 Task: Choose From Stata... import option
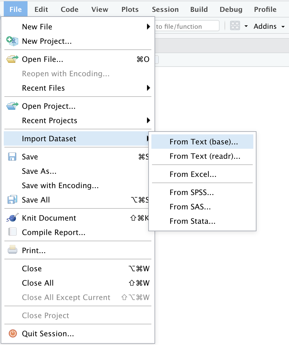192,221
